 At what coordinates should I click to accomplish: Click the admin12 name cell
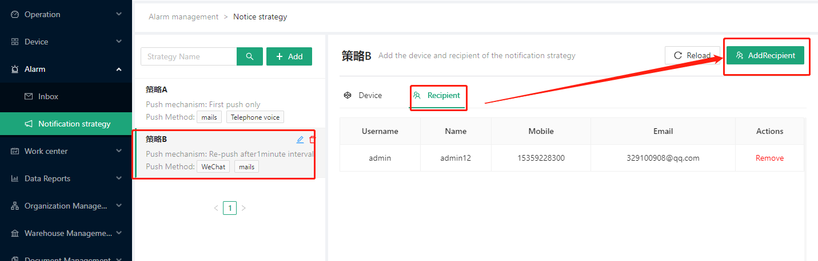tap(456, 158)
